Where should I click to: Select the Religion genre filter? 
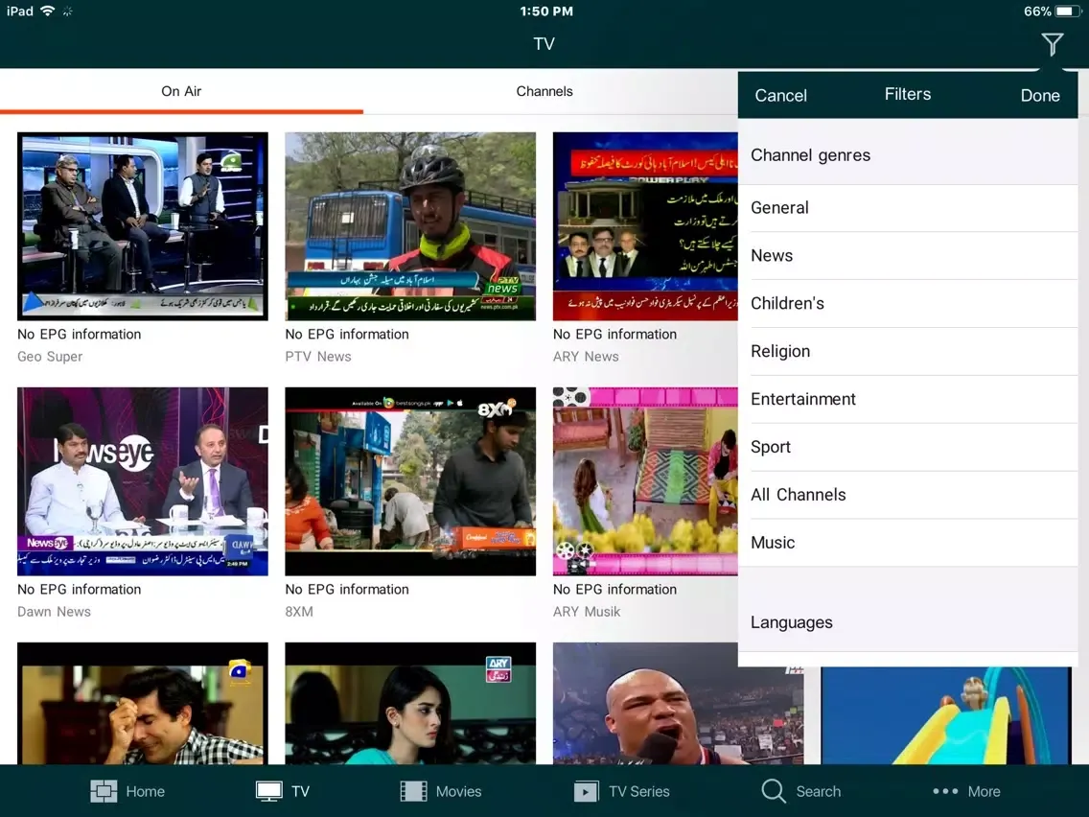click(908, 352)
